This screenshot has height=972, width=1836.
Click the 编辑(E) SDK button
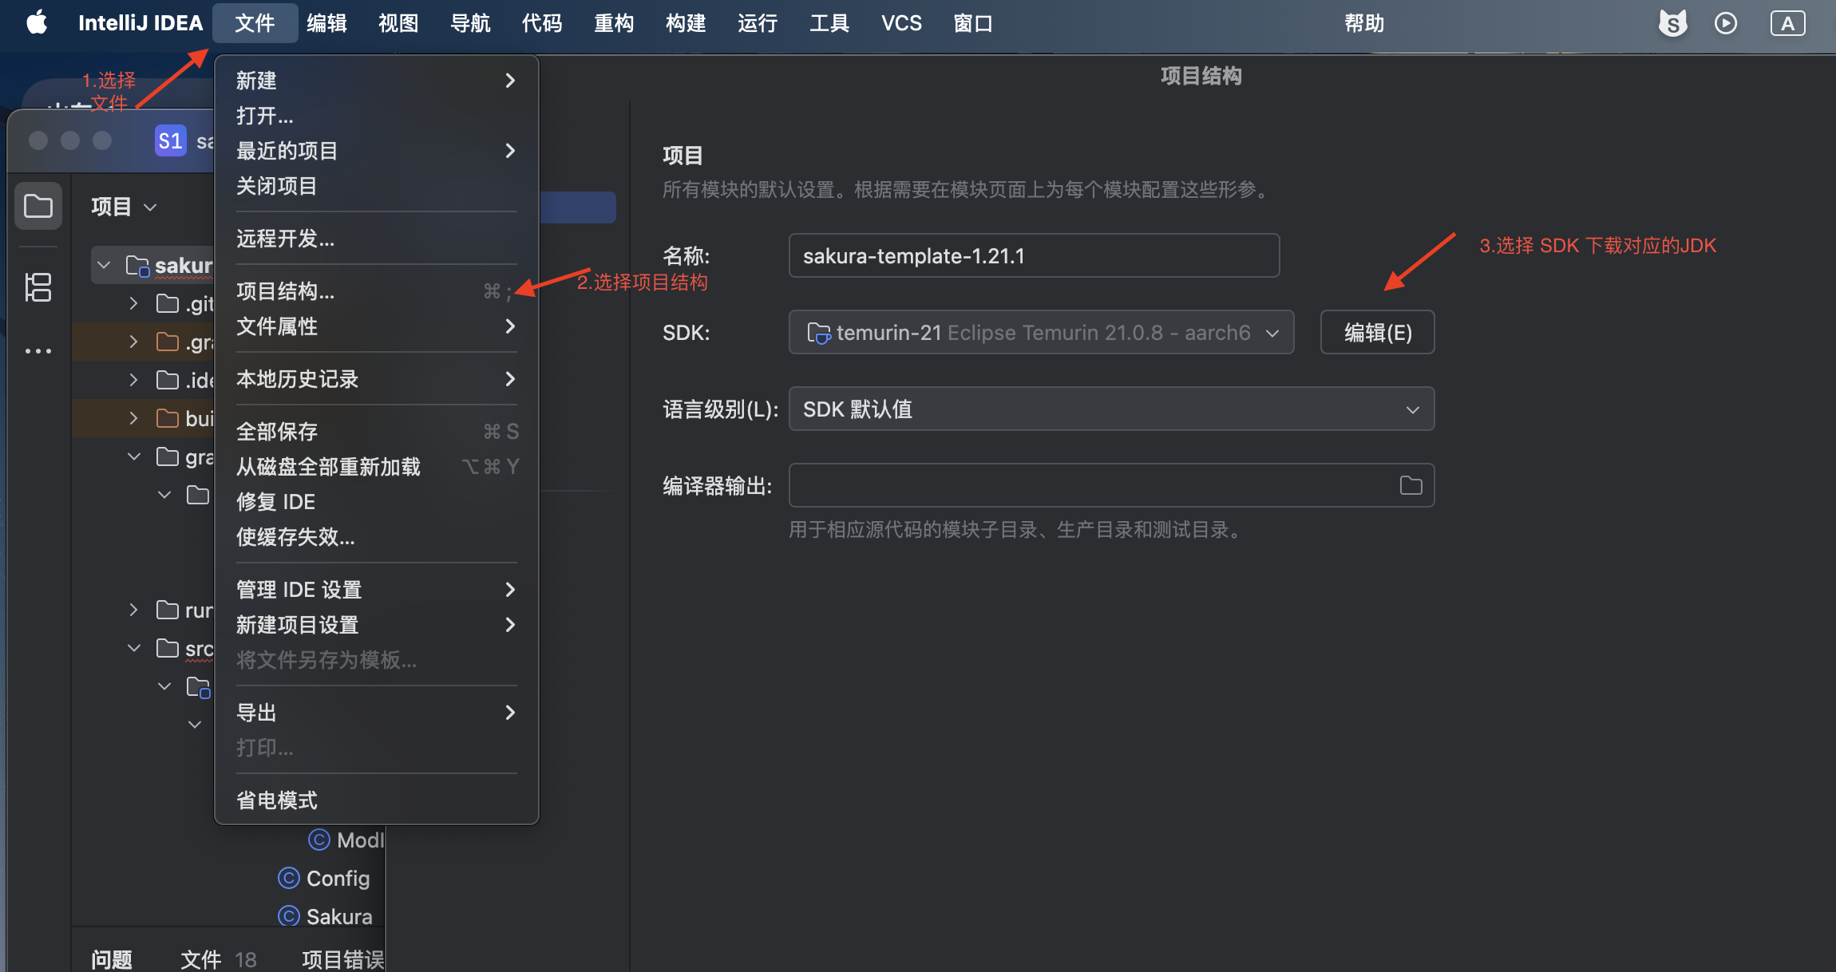pos(1377,332)
